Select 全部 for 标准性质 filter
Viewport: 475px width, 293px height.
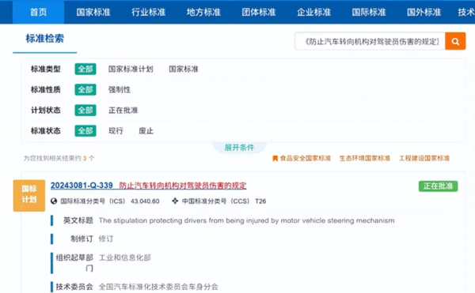click(85, 89)
